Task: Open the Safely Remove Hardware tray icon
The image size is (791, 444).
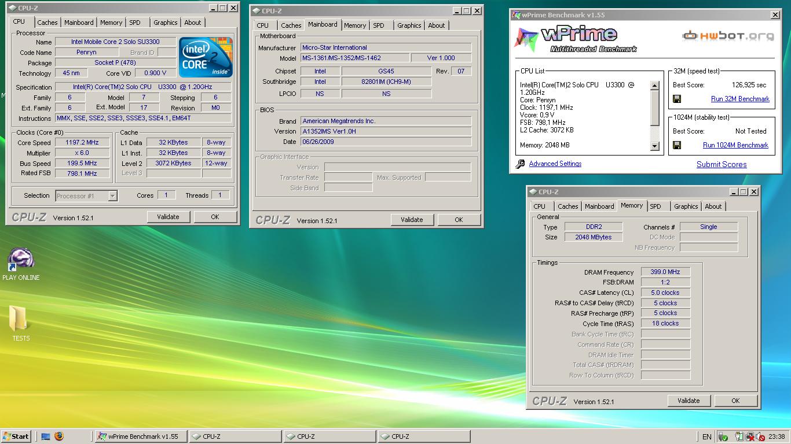Action: (x=723, y=436)
